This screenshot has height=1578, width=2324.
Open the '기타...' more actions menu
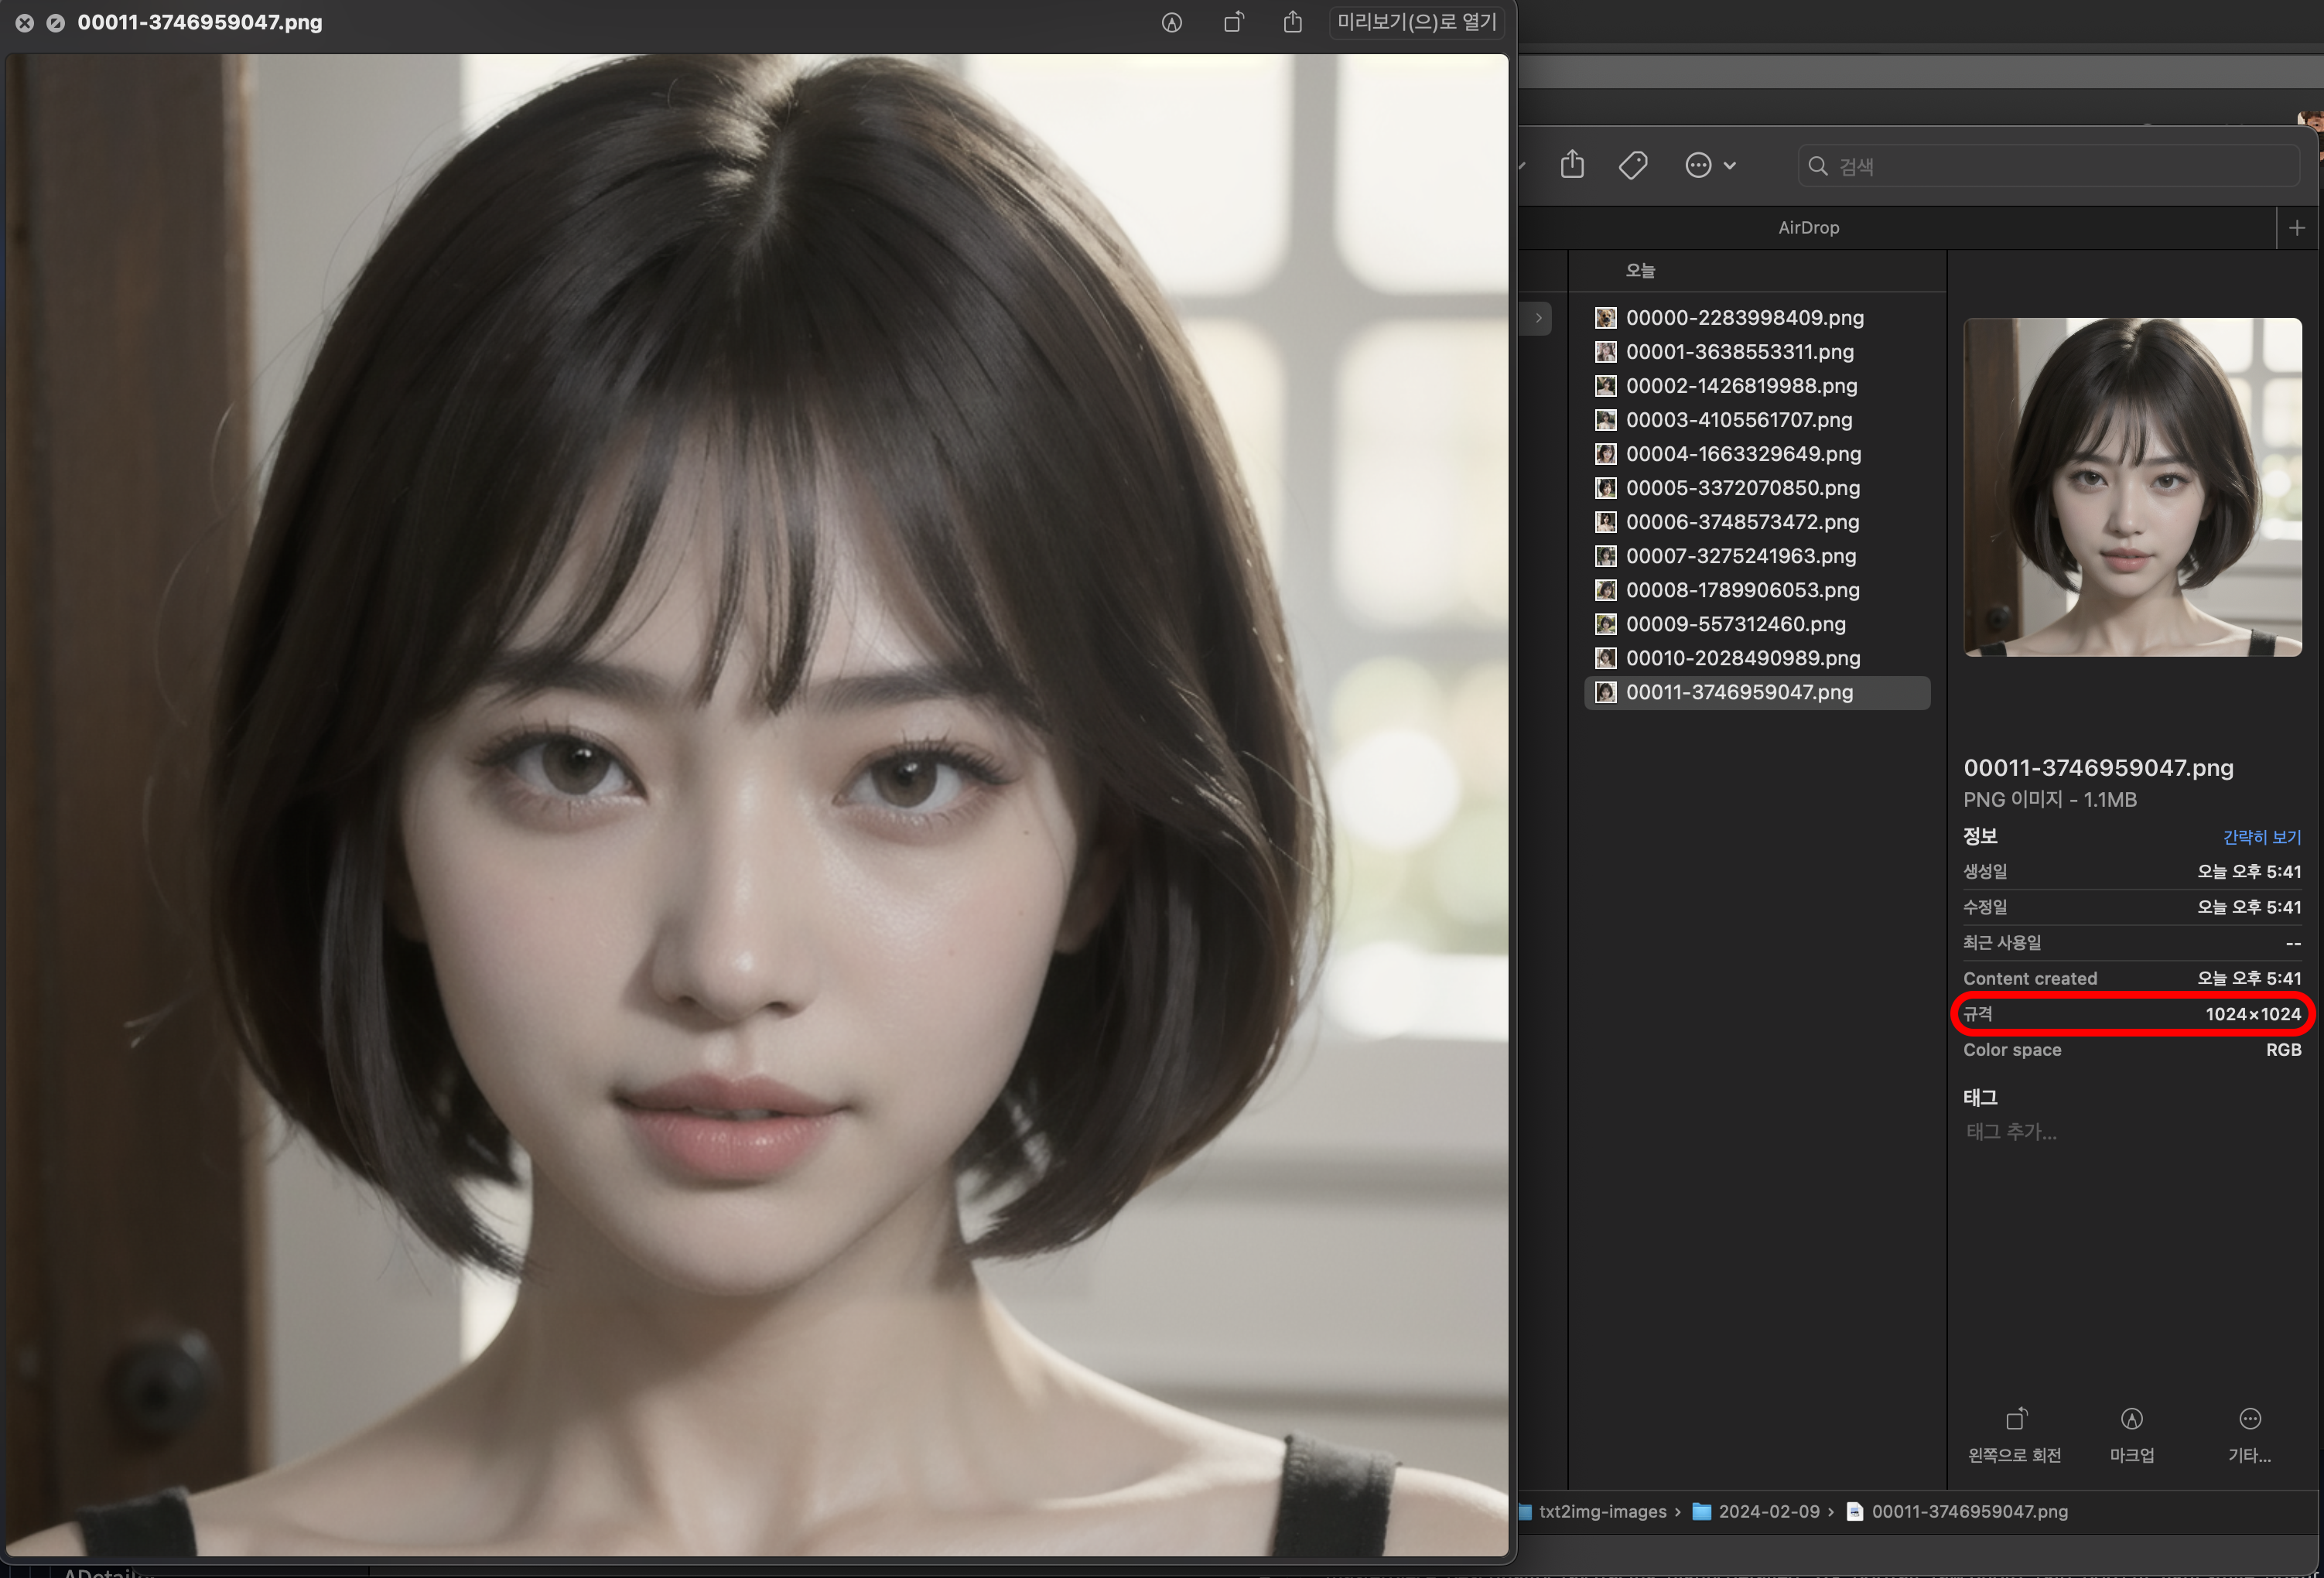2249,1420
